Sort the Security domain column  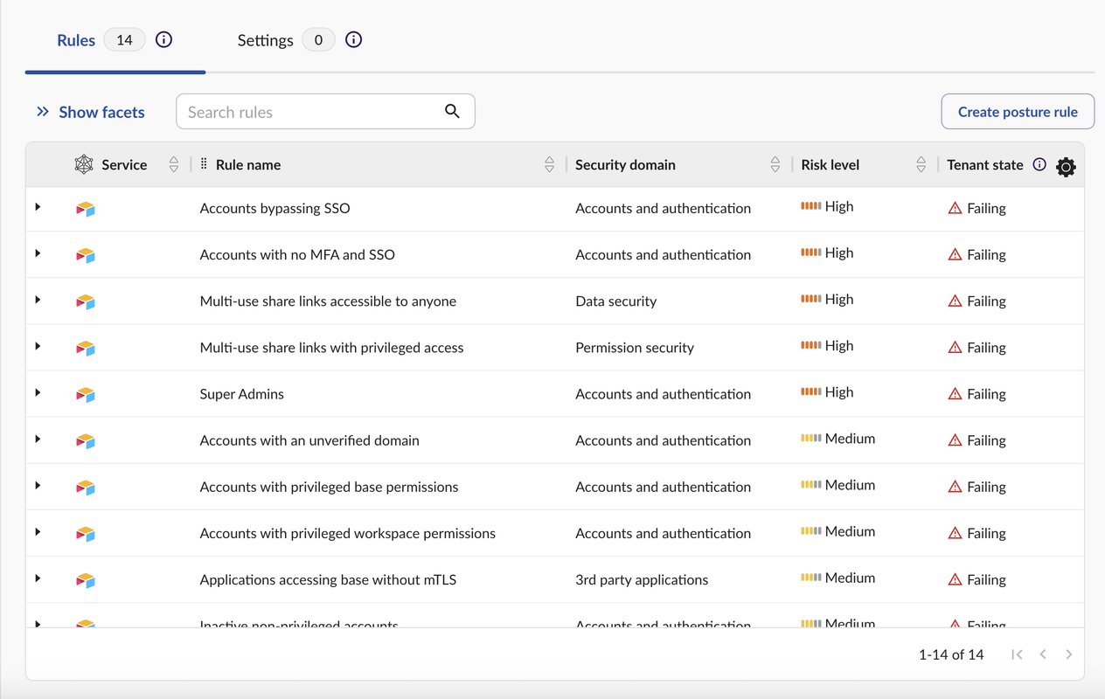click(775, 164)
